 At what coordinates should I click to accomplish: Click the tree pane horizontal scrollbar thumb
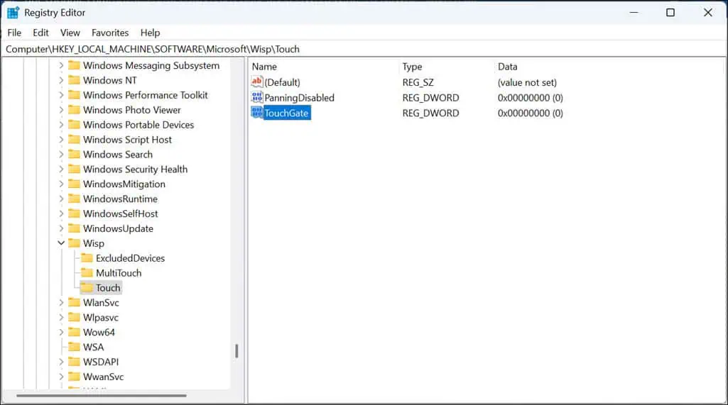[102, 396]
